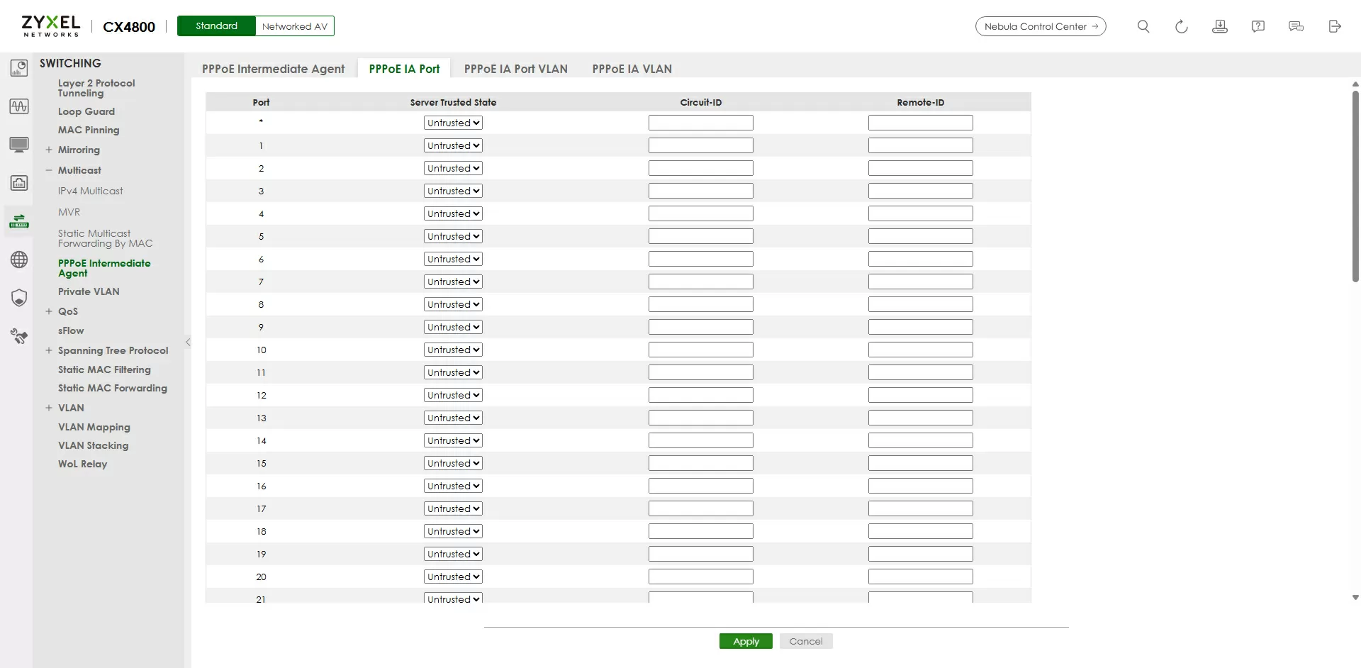
Task: Open Nebula Control Center link
Action: (x=1040, y=26)
